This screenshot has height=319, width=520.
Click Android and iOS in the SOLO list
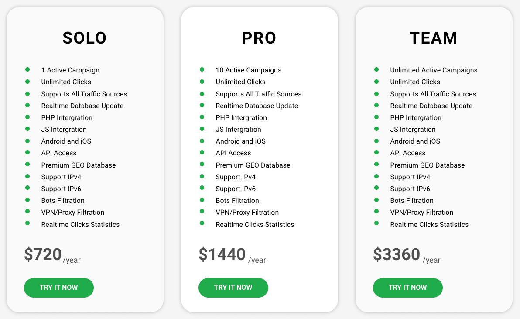pos(66,141)
